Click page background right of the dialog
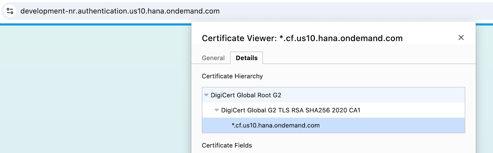Image resolution: width=493 pixels, height=153 pixels. [x=484, y=92]
